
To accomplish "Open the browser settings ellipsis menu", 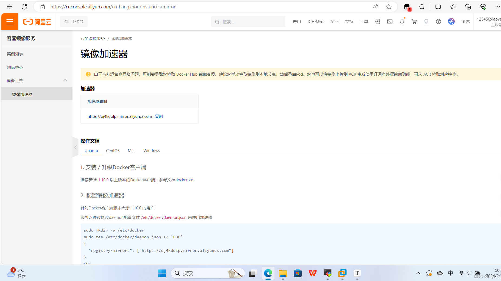I will coord(497,7).
